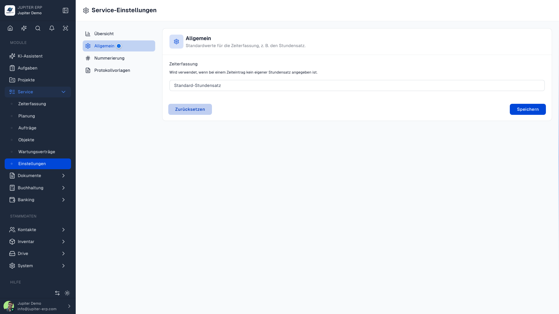The height and width of the screenshot is (314, 559).
Task: Select Einstellungen submenu item
Action: point(38,164)
